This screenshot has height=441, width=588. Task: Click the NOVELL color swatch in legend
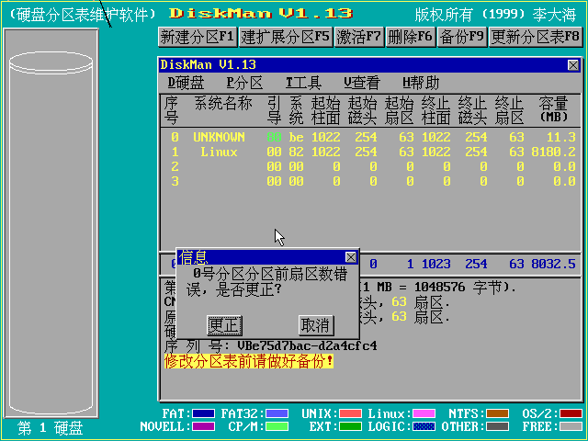coord(203,426)
